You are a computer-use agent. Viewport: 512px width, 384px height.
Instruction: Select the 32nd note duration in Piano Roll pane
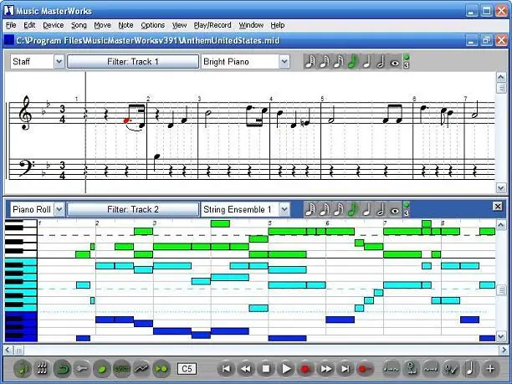[324, 209]
